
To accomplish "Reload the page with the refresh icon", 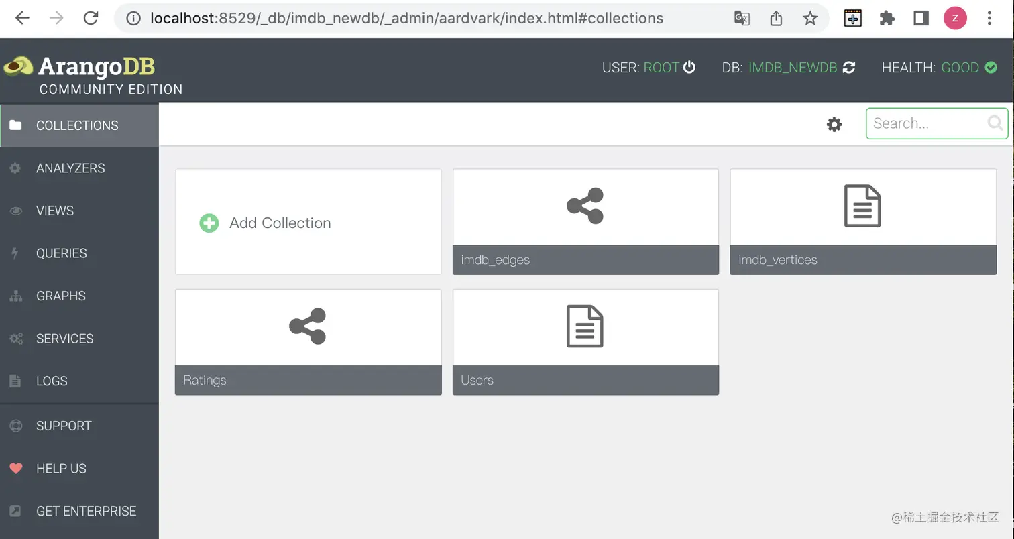I will point(91,18).
